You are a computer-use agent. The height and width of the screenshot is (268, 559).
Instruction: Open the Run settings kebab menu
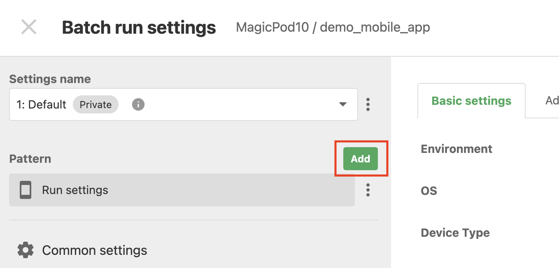click(368, 190)
